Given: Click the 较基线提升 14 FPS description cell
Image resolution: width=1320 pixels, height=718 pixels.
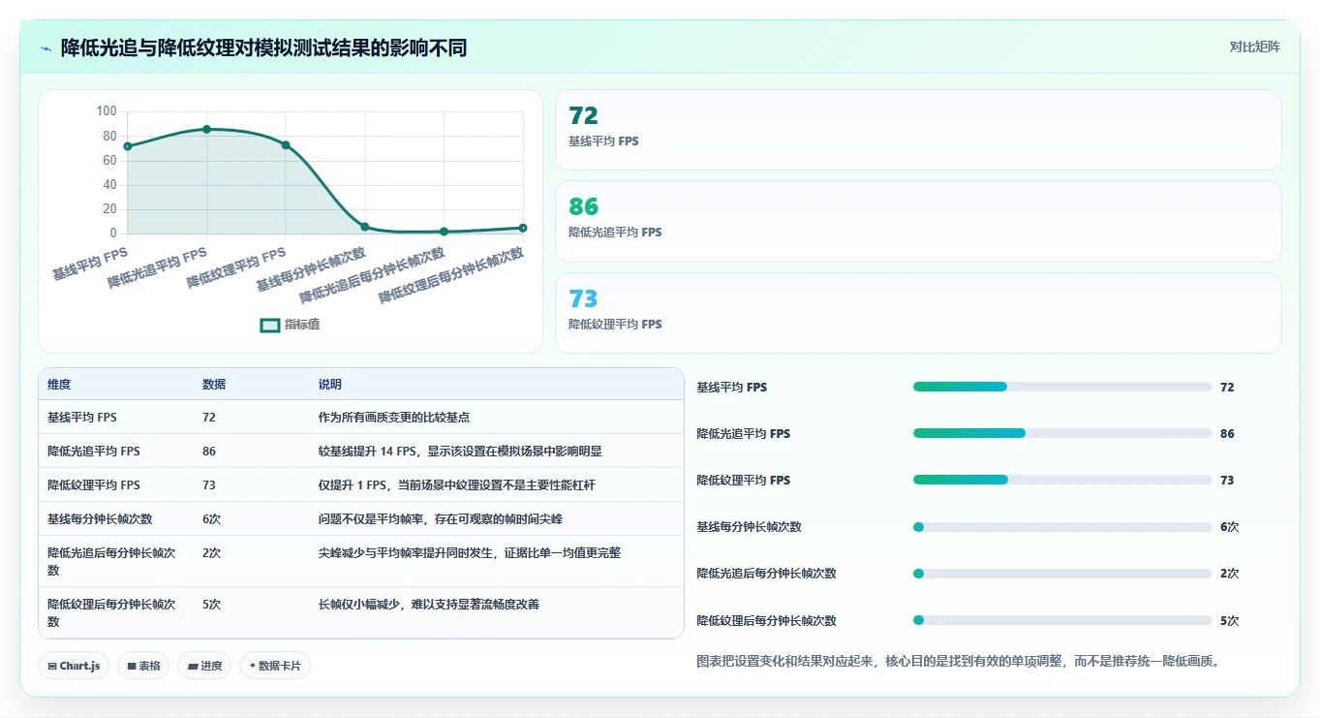Looking at the screenshot, I should click(460, 452).
